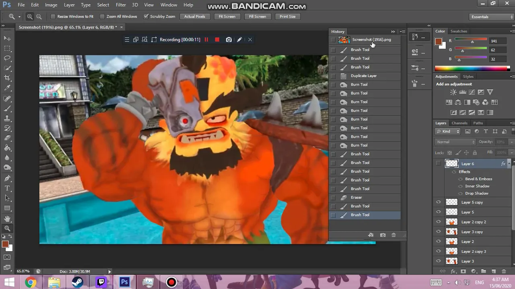
Task: Open Twitch from the taskbar
Action: pos(101,282)
